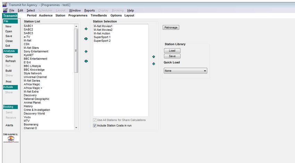
Task: Click Build under Analysis
Action: pyautogui.click(x=8, y=71)
